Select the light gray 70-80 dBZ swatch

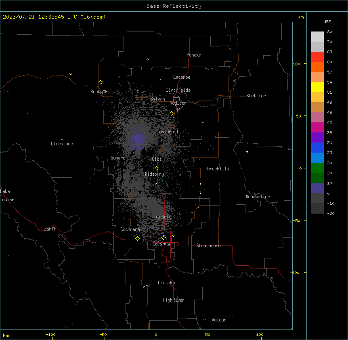[x=317, y=37]
